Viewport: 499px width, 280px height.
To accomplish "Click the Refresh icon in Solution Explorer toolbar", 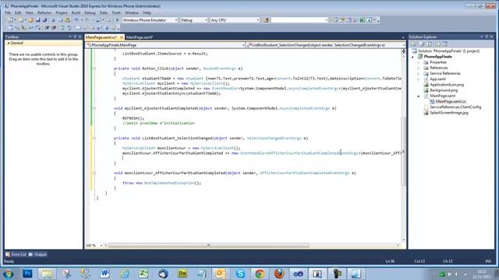I will [429, 44].
